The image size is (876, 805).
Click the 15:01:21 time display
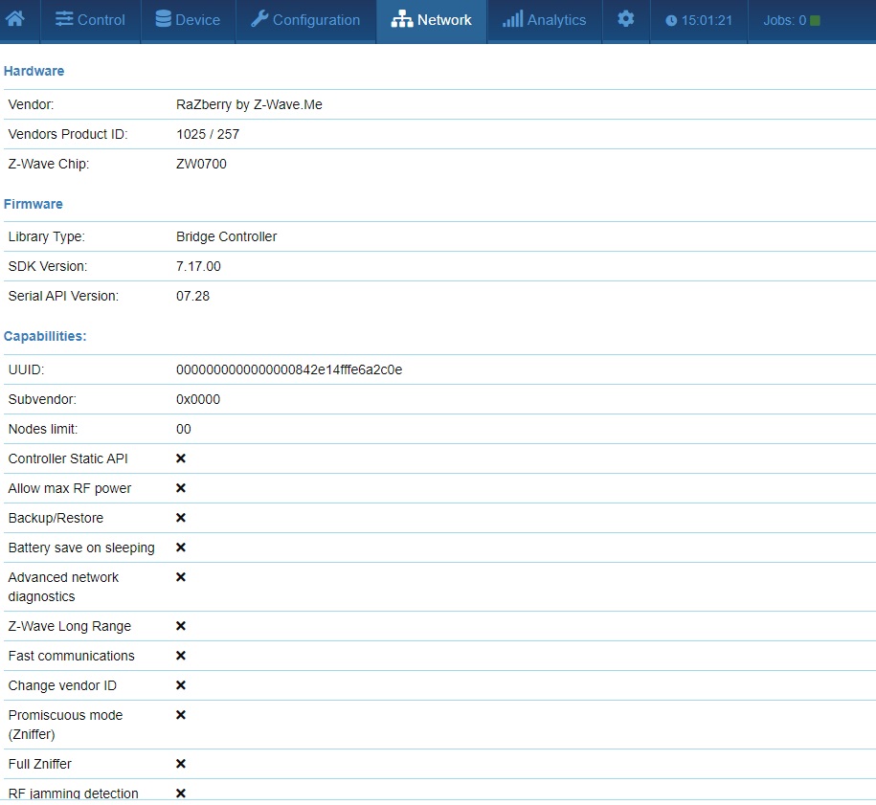[708, 20]
